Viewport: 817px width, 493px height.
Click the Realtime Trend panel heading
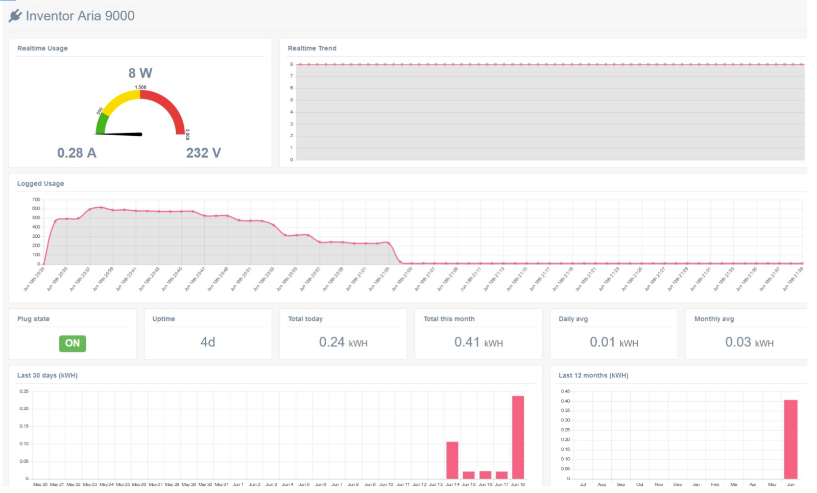click(x=312, y=48)
